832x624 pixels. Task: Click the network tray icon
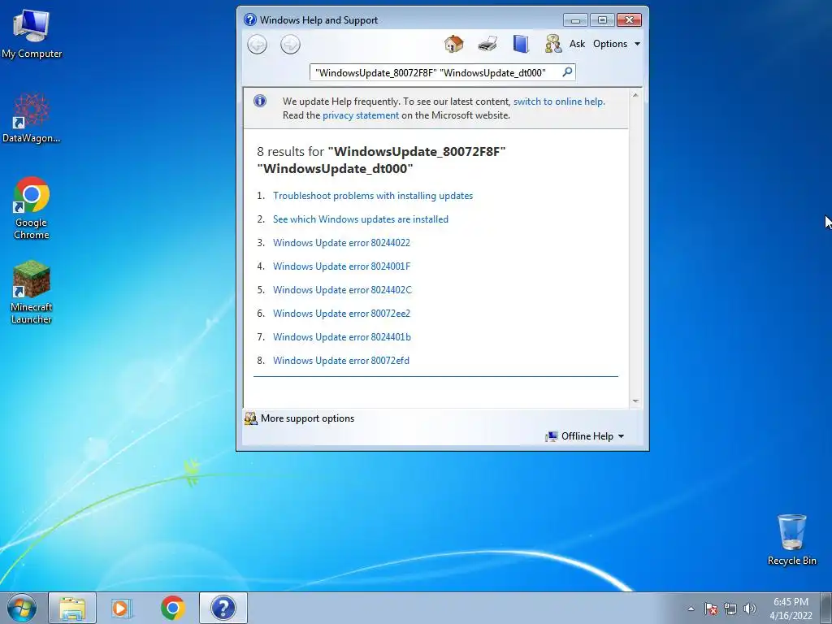point(730,609)
